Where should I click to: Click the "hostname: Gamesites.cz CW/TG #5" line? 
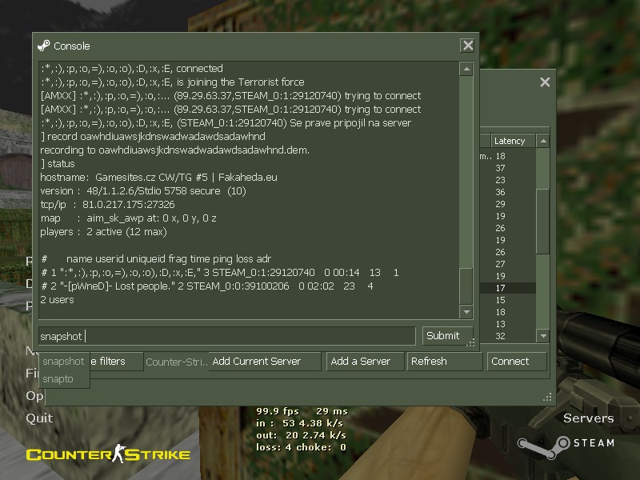[158, 177]
